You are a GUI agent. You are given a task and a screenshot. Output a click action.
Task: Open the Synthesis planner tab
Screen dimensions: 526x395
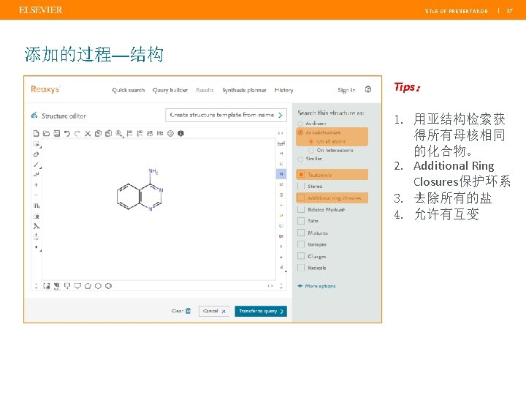pyautogui.click(x=244, y=90)
